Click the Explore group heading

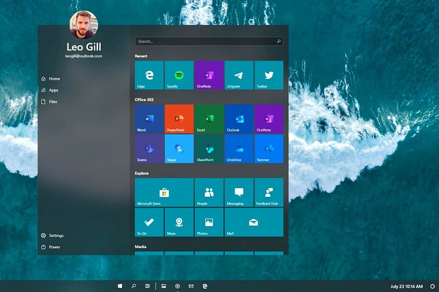[142, 173]
